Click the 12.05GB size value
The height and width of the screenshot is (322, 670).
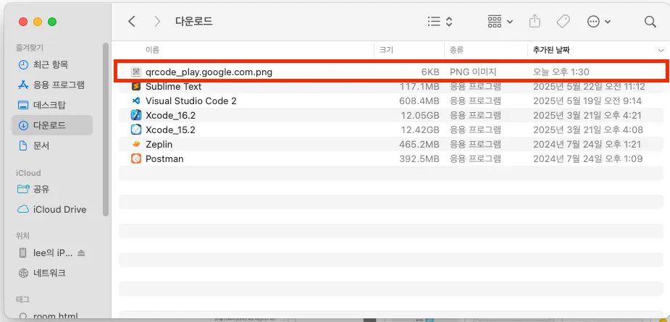pyautogui.click(x=420, y=115)
